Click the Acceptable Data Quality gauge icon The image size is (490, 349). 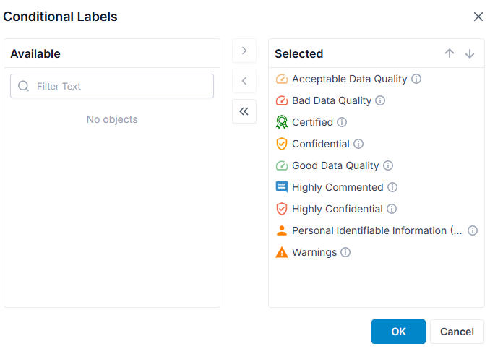(282, 79)
